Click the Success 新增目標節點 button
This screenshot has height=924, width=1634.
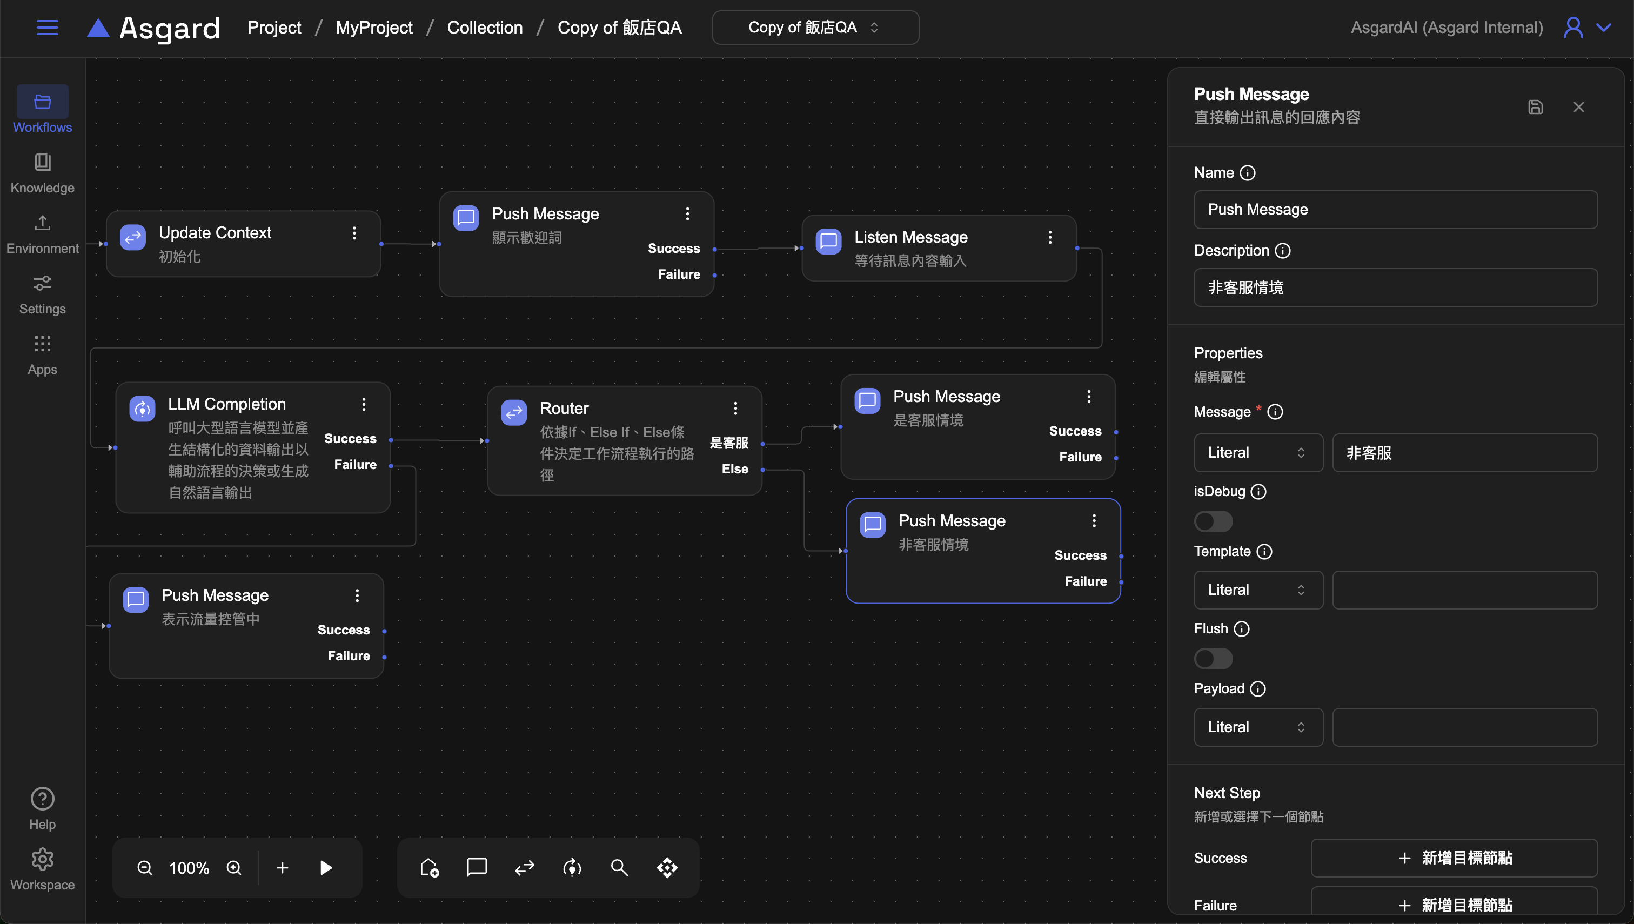1454,858
